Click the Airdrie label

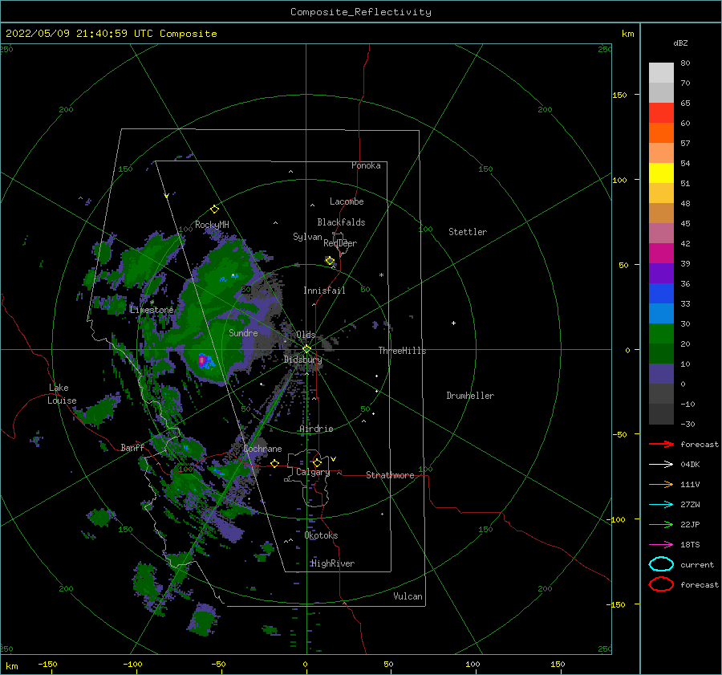(316, 429)
